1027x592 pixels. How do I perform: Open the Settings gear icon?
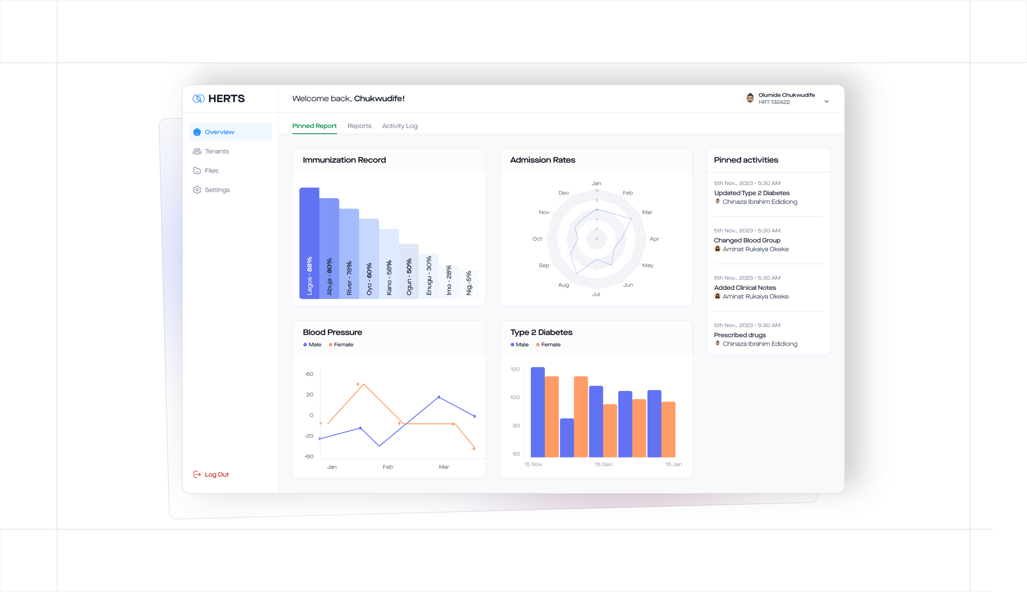[197, 190]
